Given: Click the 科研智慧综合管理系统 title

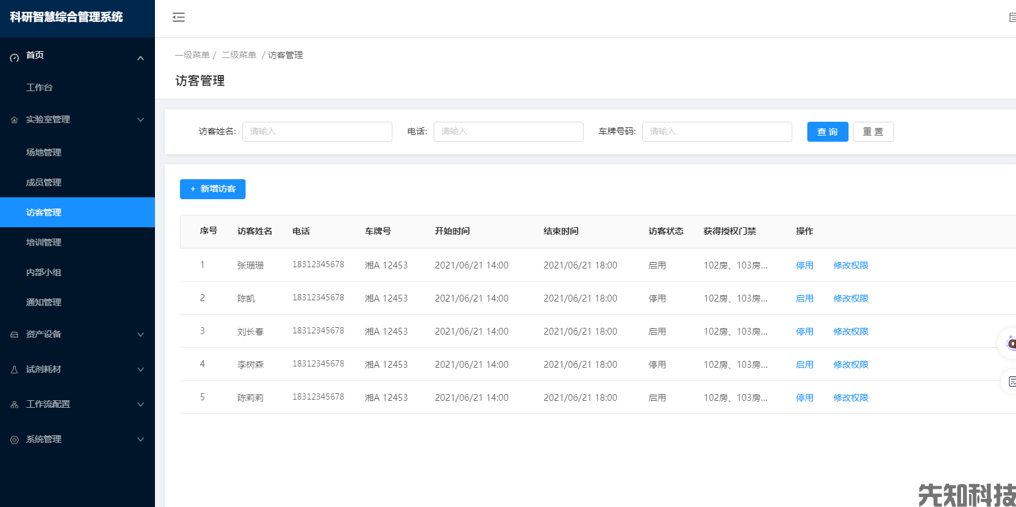Looking at the screenshot, I should point(66,17).
